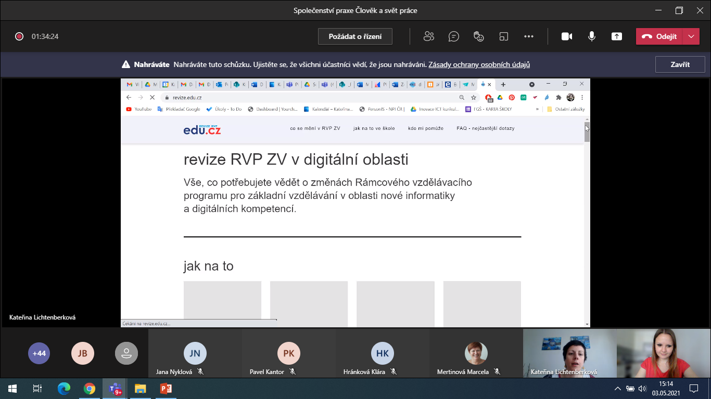Select Jana Nyklová participant tile
The width and height of the screenshot is (711, 399).
coord(195,354)
